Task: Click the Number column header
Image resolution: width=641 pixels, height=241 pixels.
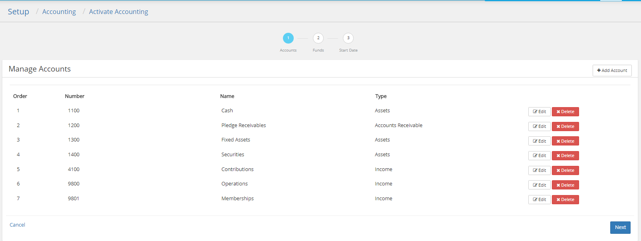Action: click(x=75, y=96)
